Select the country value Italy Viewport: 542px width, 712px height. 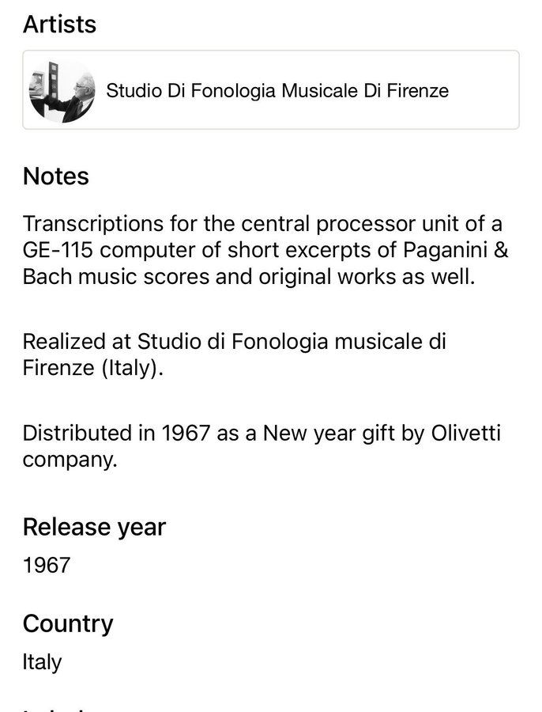[42, 662]
